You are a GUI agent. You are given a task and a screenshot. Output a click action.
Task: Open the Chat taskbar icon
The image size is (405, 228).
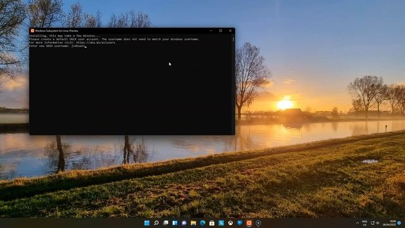tap(184, 223)
